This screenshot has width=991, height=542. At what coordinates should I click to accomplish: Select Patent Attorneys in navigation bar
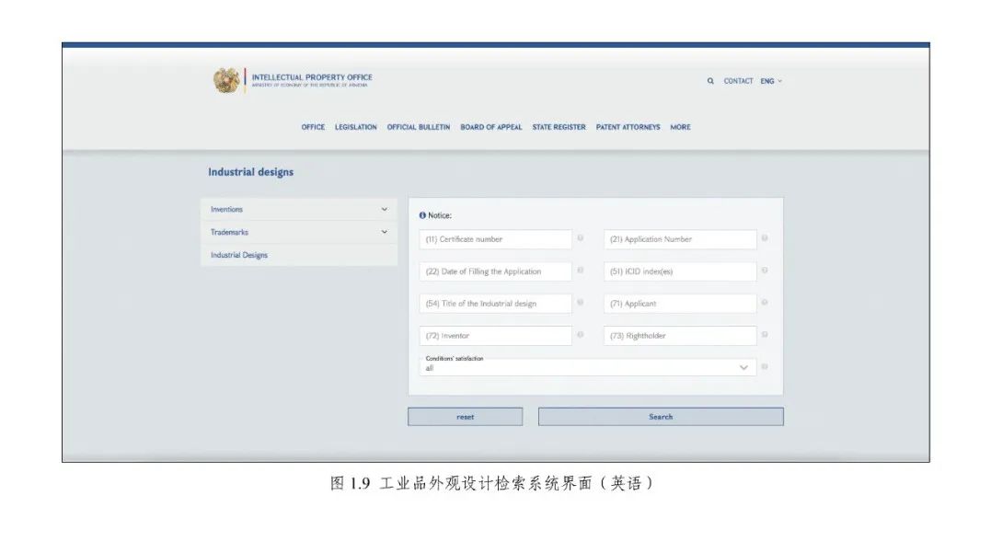point(628,127)
